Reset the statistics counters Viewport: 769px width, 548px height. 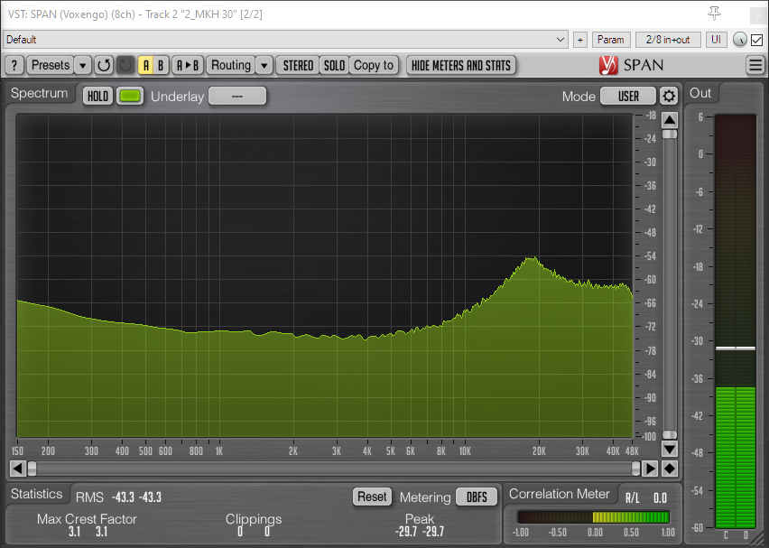(x=372, y=497)
